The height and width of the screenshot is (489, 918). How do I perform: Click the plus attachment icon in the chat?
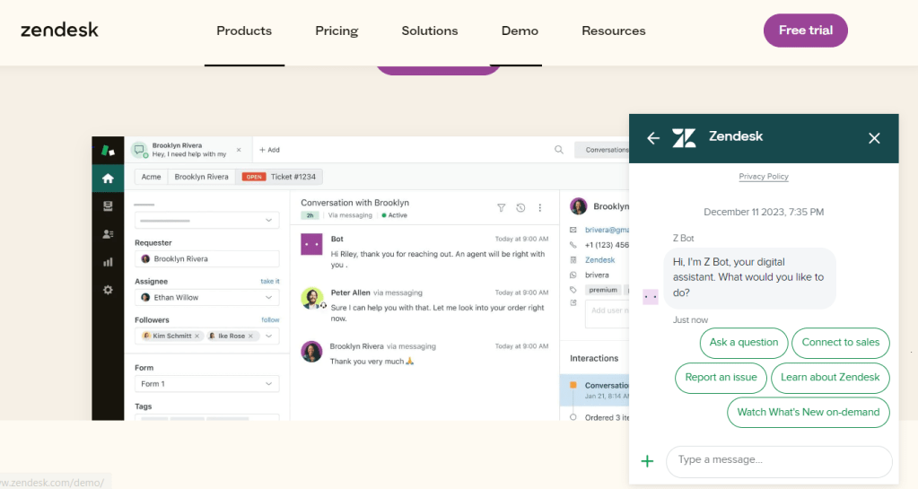pyautogui.click(x=647, y=461)
